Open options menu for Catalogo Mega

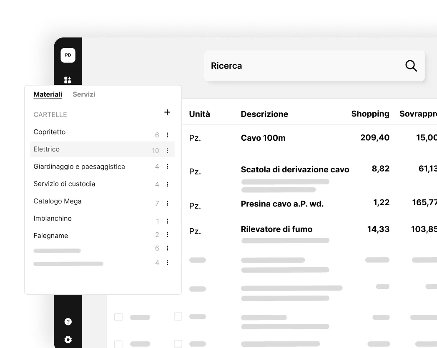168,204
